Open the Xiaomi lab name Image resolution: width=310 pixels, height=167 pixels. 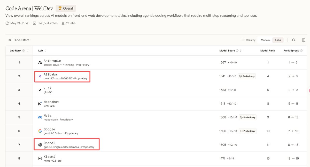coord(49,157)
